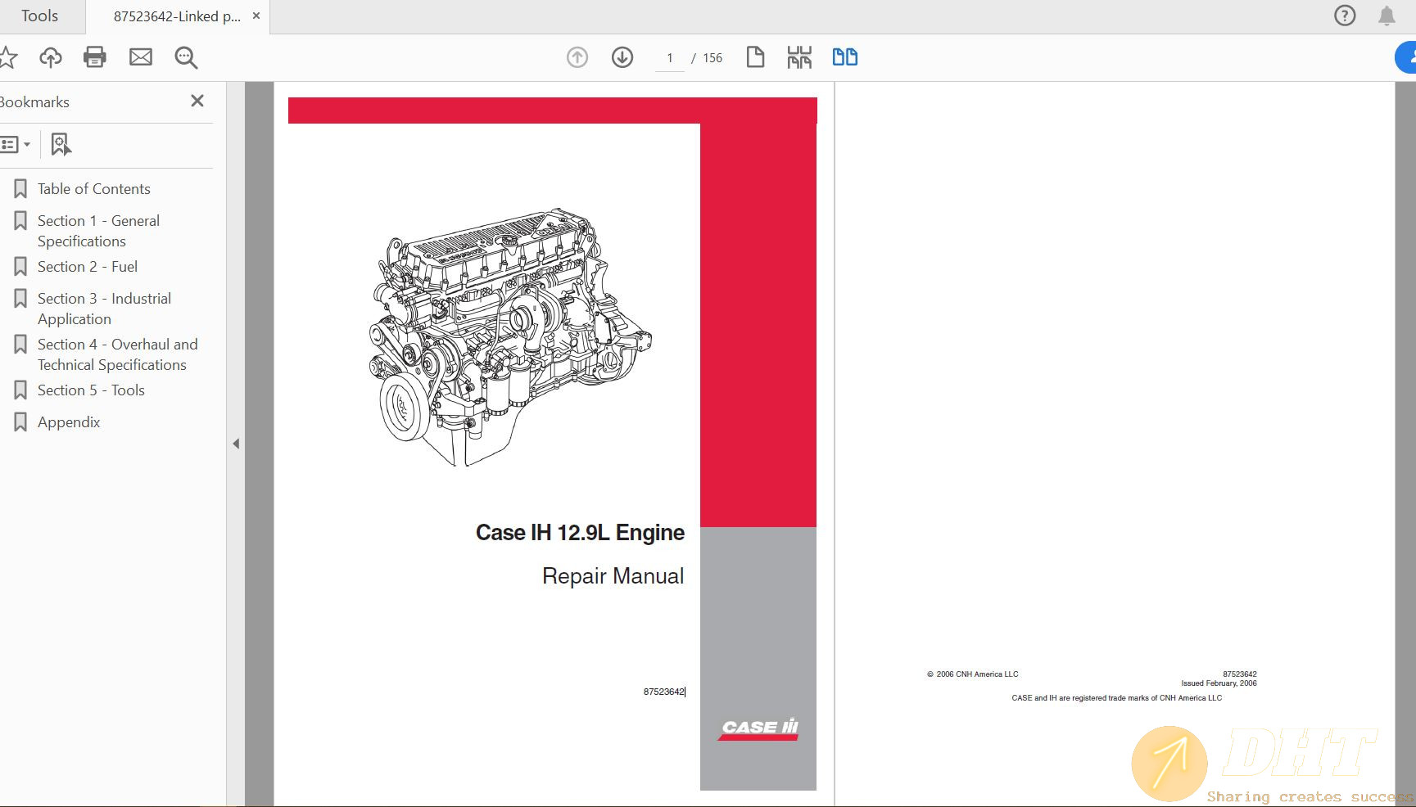This screenshot has height=807, width=1416.
Task: Switch to two-page view mode
Action: (844, 56)
